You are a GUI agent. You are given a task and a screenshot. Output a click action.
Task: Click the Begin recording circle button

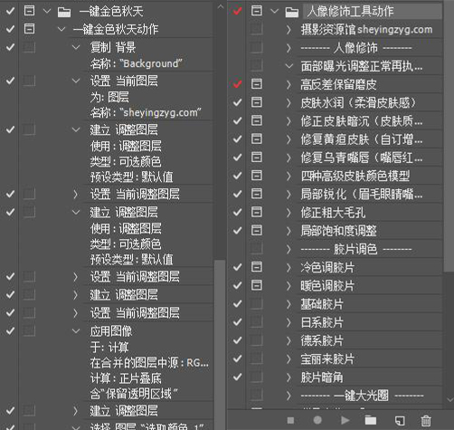[x=317, y=420]
